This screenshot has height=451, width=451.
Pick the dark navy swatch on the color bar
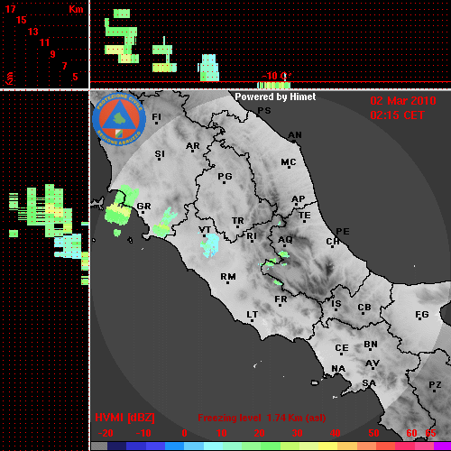116,446
